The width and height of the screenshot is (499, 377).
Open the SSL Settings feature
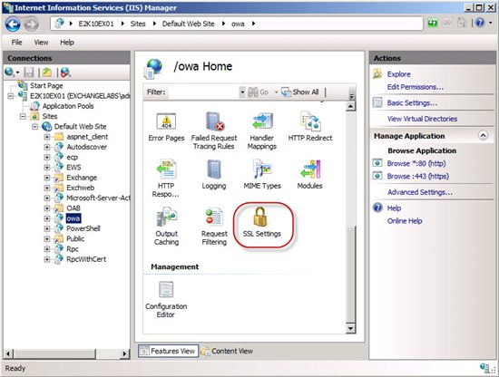[261, 222]
